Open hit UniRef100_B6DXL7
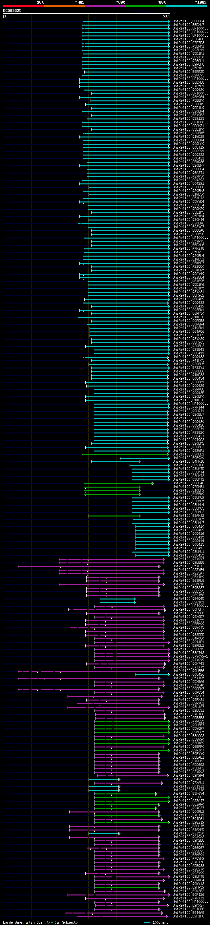The width and height of the screenshot is (210, 925). (188, 25)
